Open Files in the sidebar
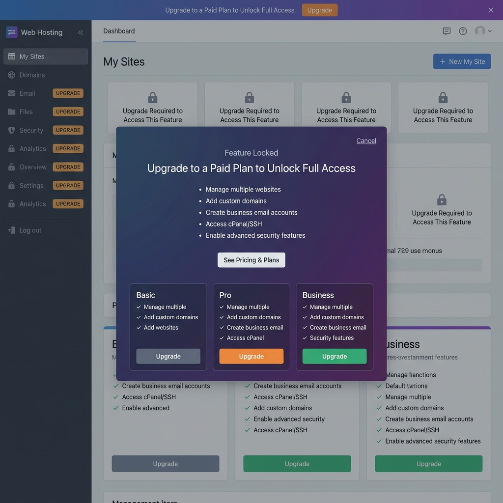The height and width of the screenshot is (503, 503). [x=26, y=112]
